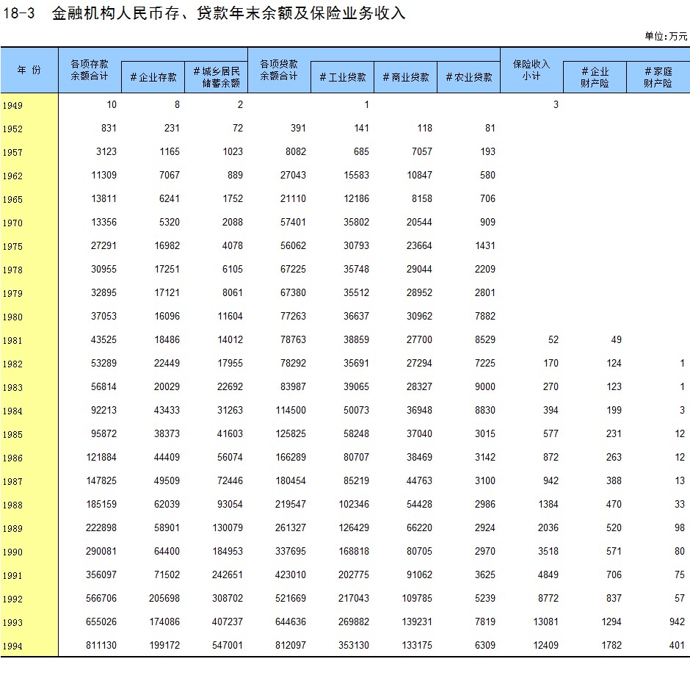Select the 各项存款余额合计 header cell
Image resolution: width=690 pixels, height=681 pixels.
point(90,70)
